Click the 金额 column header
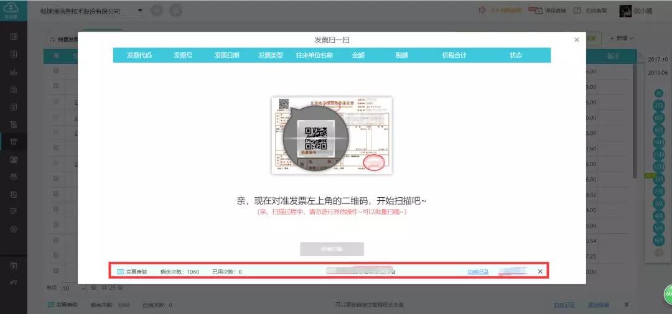 tap(358, 55)
